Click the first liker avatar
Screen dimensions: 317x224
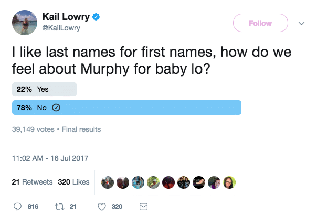pos(108,182)
